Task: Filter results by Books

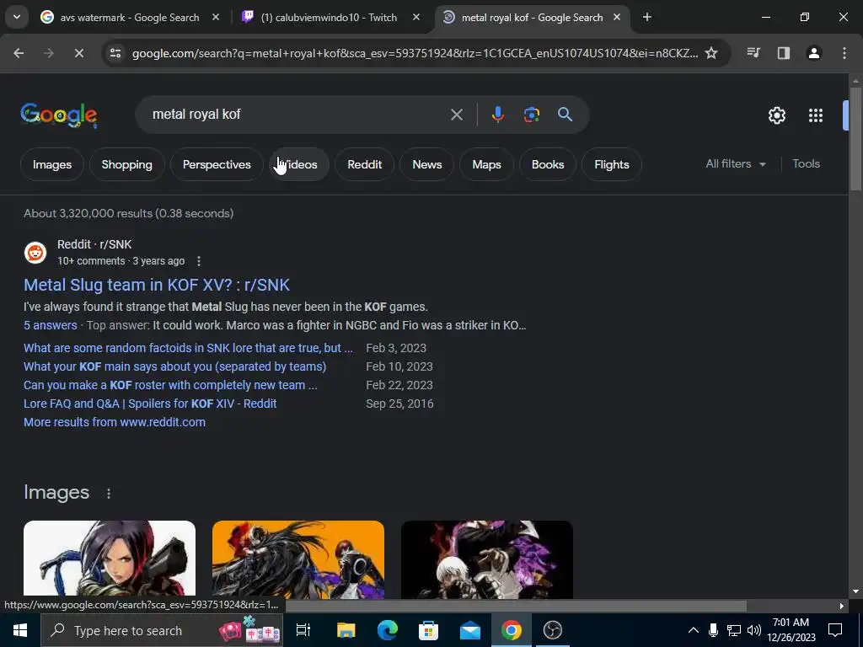Action: pos(548,164)
